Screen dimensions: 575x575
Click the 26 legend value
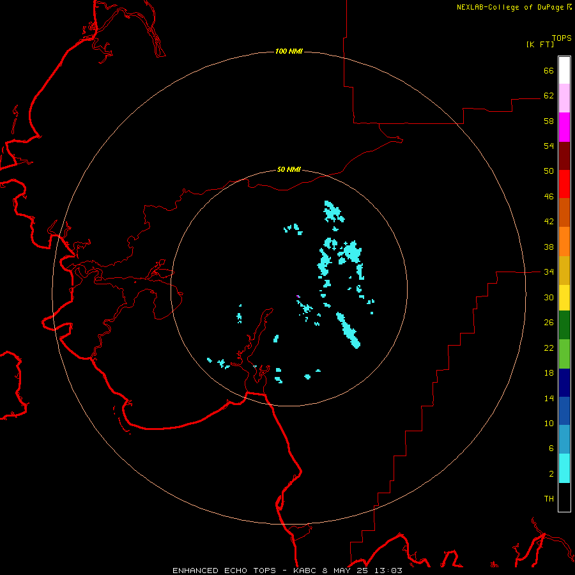click(x=549, y=323)
